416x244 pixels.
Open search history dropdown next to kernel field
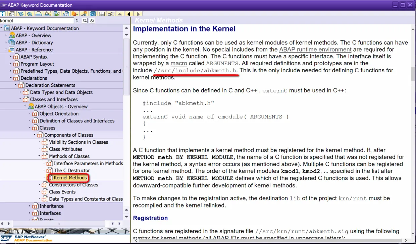click(77, 21)
